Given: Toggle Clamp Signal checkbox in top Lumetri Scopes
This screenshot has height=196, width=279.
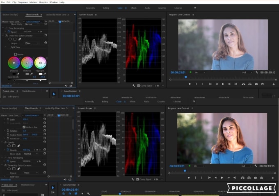Looking at the screenshot, I should click(138, 86).
